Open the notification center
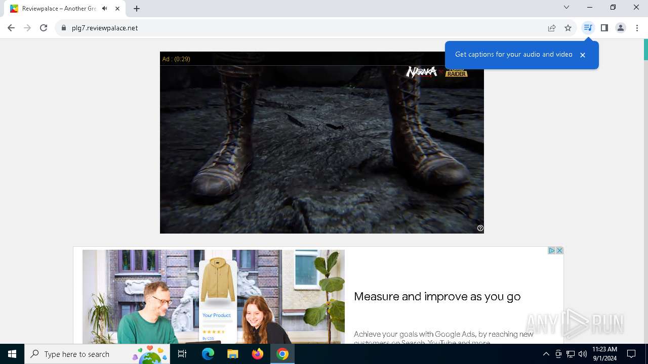Viewport: 648px width, 364px height. [631, 354]
